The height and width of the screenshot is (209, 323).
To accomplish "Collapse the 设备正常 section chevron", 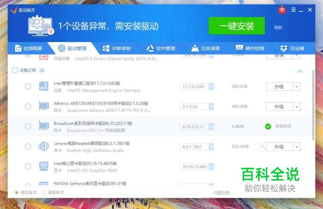I will click(300, 71).
